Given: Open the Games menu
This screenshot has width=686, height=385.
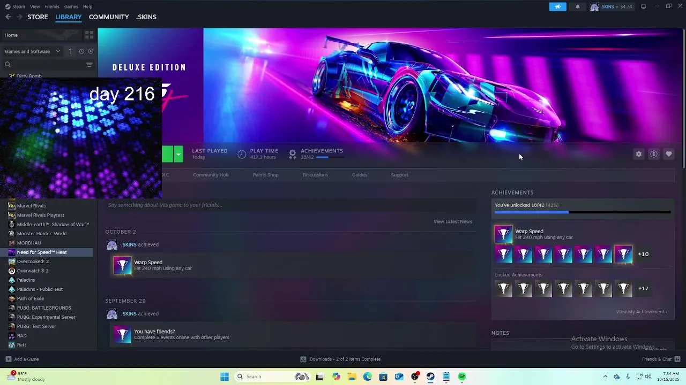Looking at the screenshot, I should pos(71,6).
